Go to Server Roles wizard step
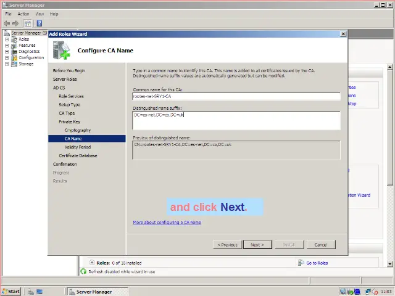Viewport: 395px width, 296px height. [65, 80]
